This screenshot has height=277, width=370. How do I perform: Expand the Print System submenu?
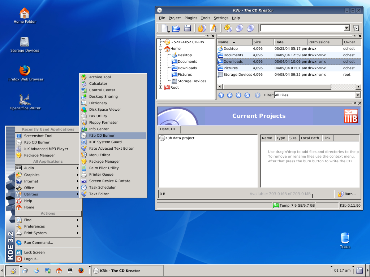tap(48, 233)
